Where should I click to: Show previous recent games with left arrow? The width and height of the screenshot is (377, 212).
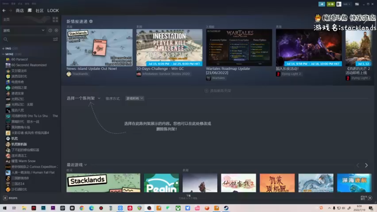pos(358,165)
